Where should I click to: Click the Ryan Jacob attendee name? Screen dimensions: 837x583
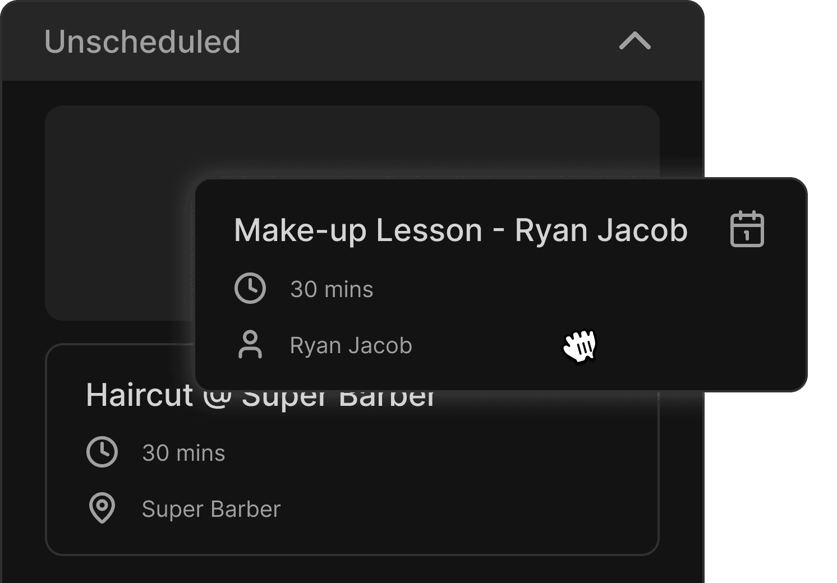coord(350,345)
